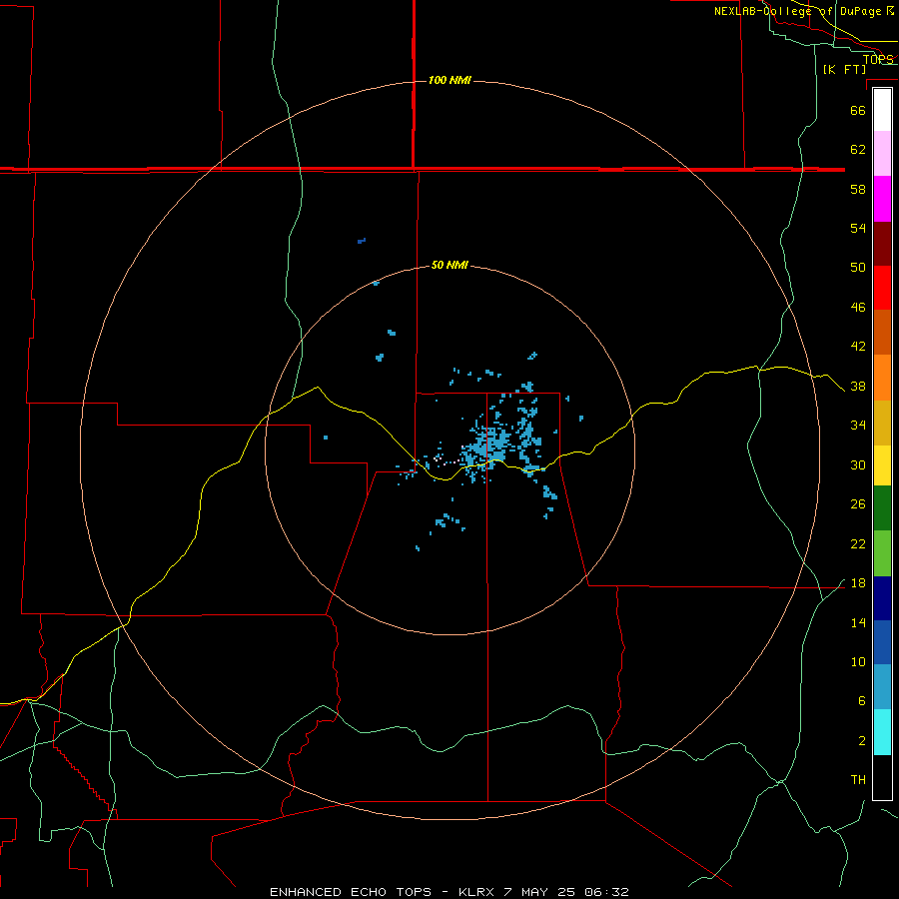Click the 'KLRX' station ID in caption
Image resolution: width=899 pixels, height=899 pixels.
click(475, 892)
